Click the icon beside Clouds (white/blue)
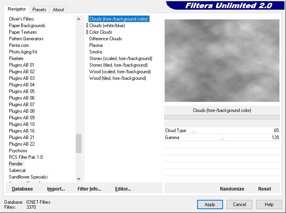Viewport: 286px width, 213px height. (x=87, y=26)
